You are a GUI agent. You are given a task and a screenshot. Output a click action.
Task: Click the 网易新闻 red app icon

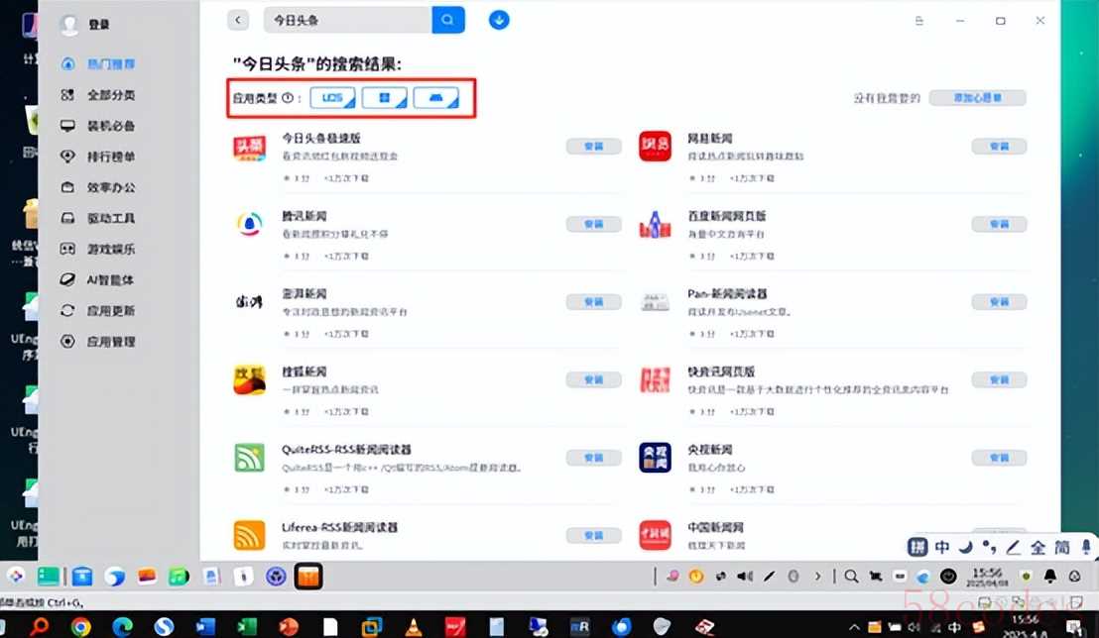(x=655, y=147)
